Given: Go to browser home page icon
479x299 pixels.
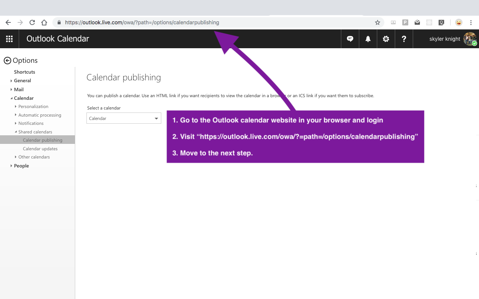Looking at the screenshot, I should pyautogui.click(x=44, y=22).
